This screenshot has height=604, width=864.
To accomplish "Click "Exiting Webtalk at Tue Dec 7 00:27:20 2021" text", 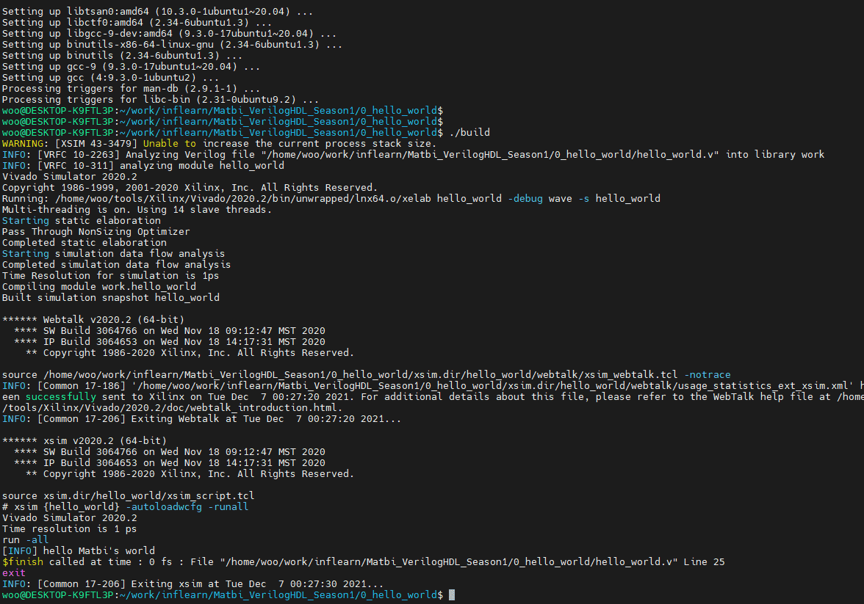I will pos(258,418).
